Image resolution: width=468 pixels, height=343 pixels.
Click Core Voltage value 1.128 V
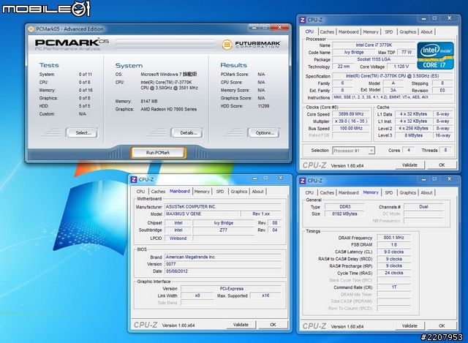(x=401, y=67)
